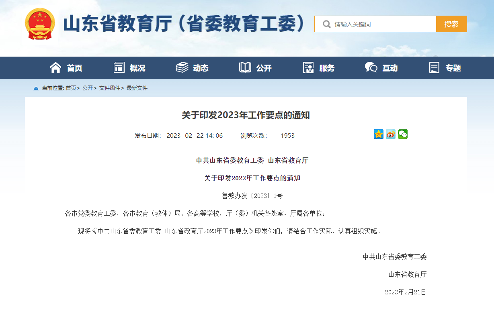
Task: Click the magnifier icon in search box
Action: coord(326,24)
